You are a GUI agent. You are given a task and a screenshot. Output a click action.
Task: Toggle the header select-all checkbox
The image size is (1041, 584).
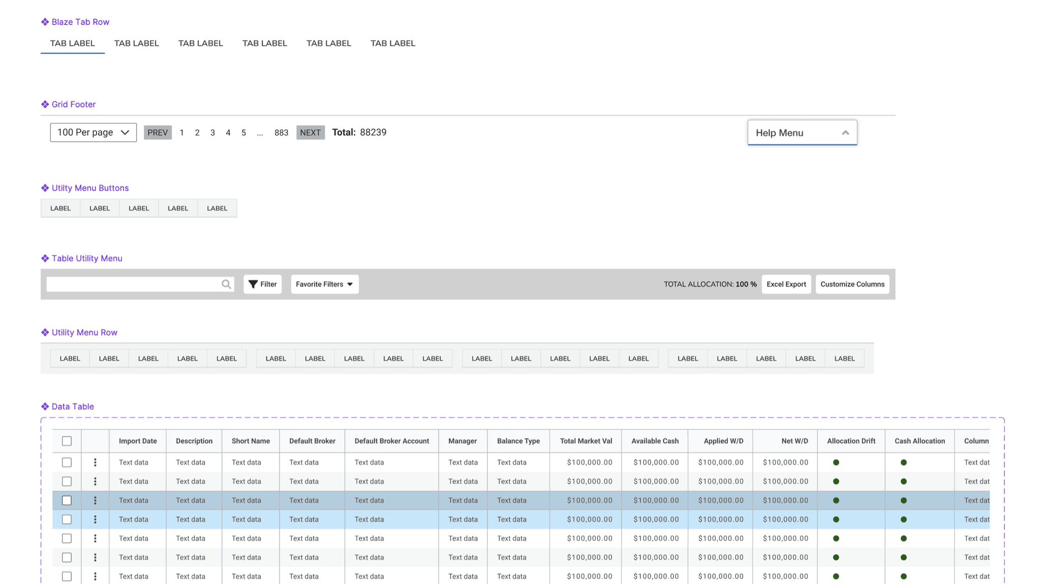pos(67,441)
